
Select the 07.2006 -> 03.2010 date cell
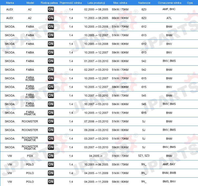point(96,121)
